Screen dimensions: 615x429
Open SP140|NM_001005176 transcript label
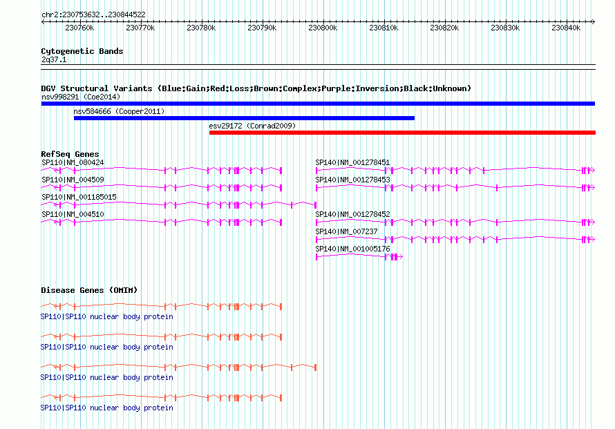(x=352, y=249)
